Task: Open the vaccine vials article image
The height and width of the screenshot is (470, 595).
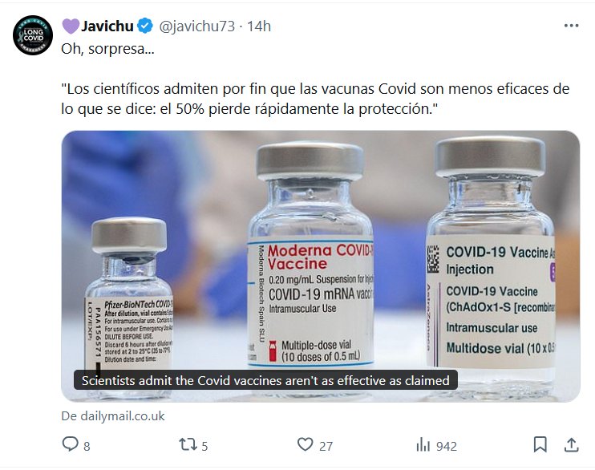Action: 320,266
